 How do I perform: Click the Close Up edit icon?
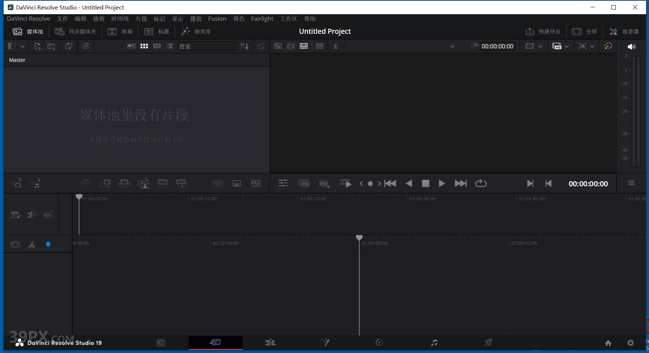[144, 183]
